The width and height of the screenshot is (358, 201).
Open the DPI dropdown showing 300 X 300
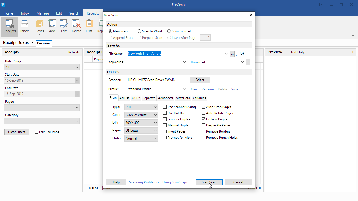point(141,123)
